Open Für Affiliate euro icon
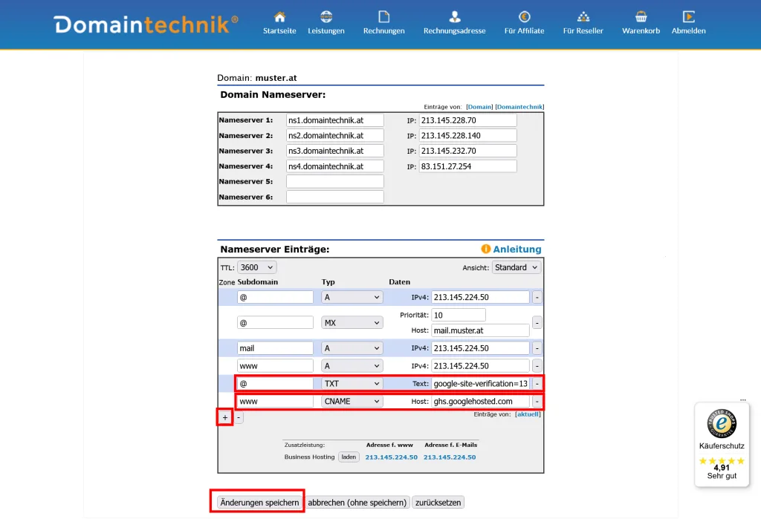761x519 pixels. tap(524, 17)
